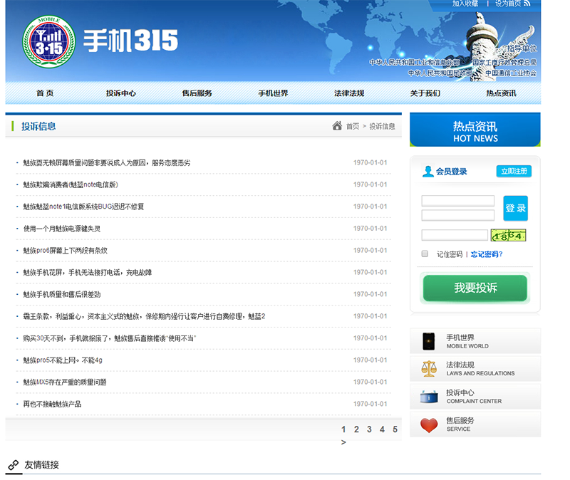
Task: Click the blue box icon beside 投诉中心
Action: coord(429,397)
